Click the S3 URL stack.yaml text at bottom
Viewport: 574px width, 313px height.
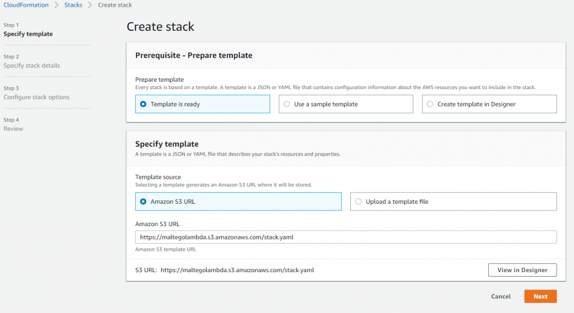(237, 270)
